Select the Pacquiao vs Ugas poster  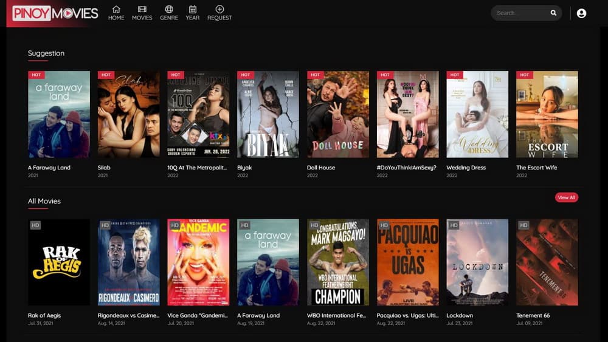(407, 262)
